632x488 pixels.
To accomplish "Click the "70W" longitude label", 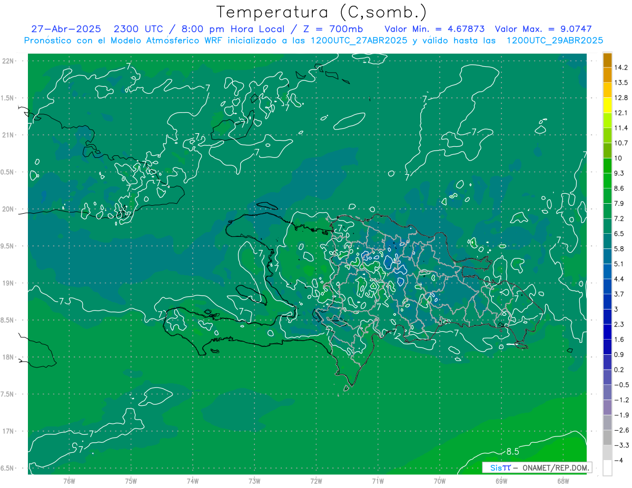I will 440,481.
